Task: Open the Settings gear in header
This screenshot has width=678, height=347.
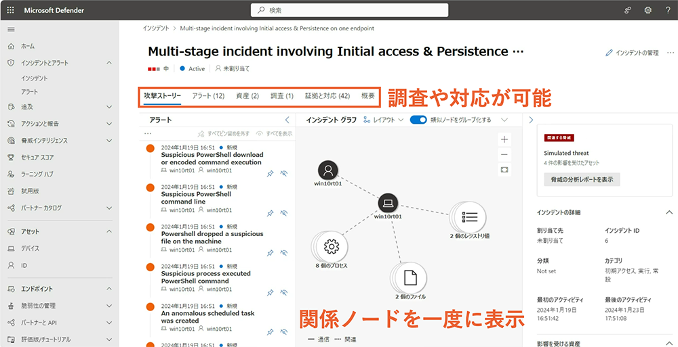Action: (647, 10)
